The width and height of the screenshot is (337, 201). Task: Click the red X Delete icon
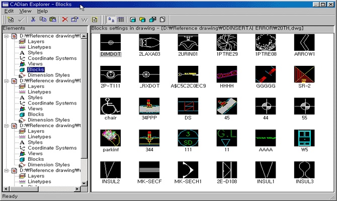click(x=65, y=20)
